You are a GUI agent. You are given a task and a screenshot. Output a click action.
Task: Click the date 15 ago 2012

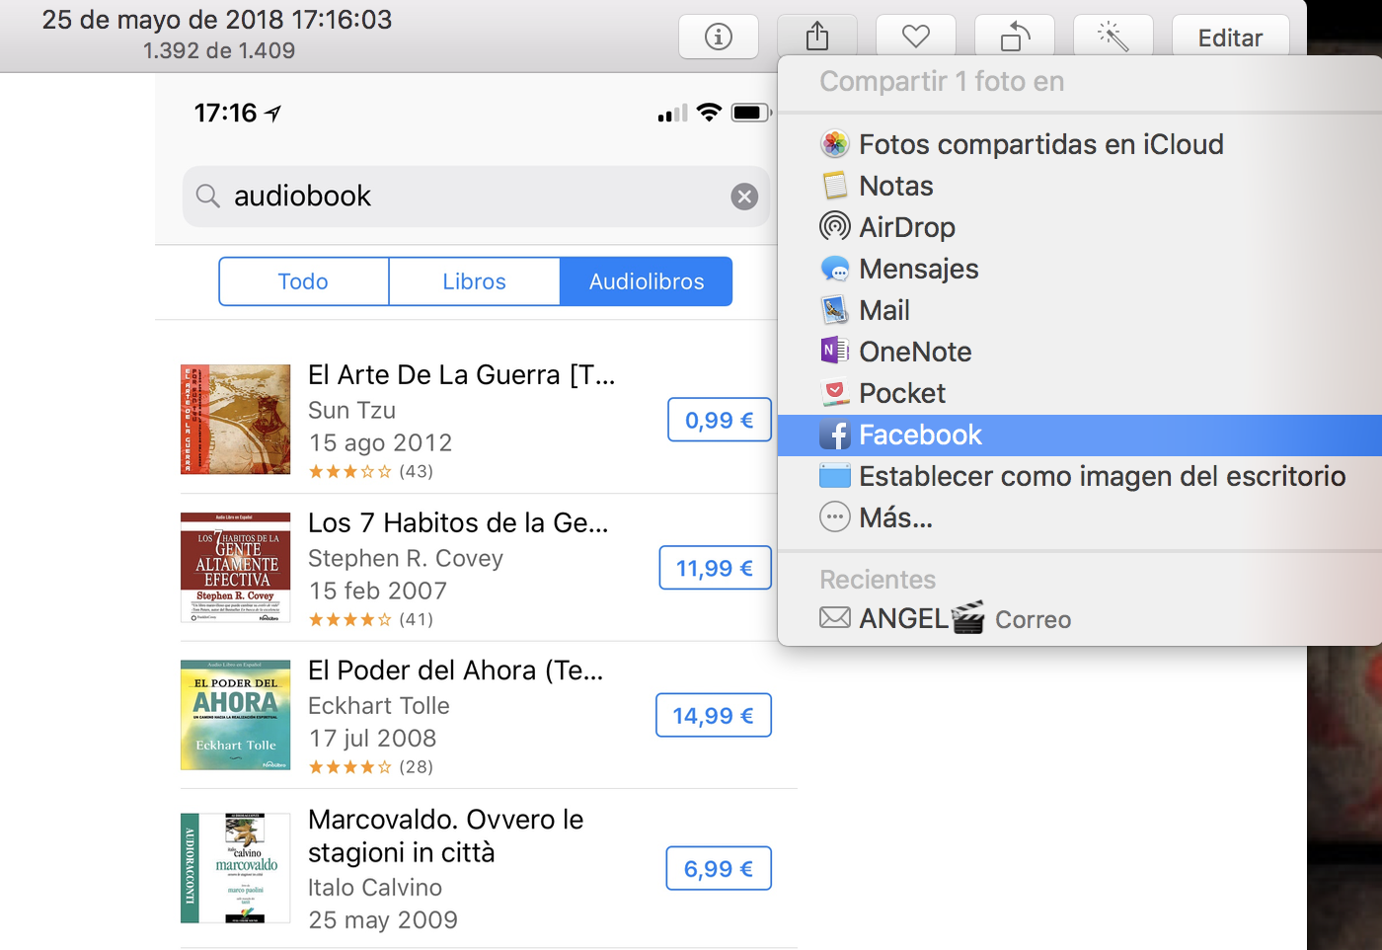pos(380,442)
